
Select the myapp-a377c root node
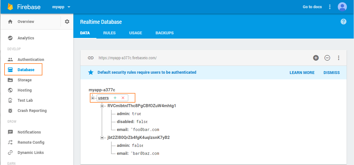[102, 90]
